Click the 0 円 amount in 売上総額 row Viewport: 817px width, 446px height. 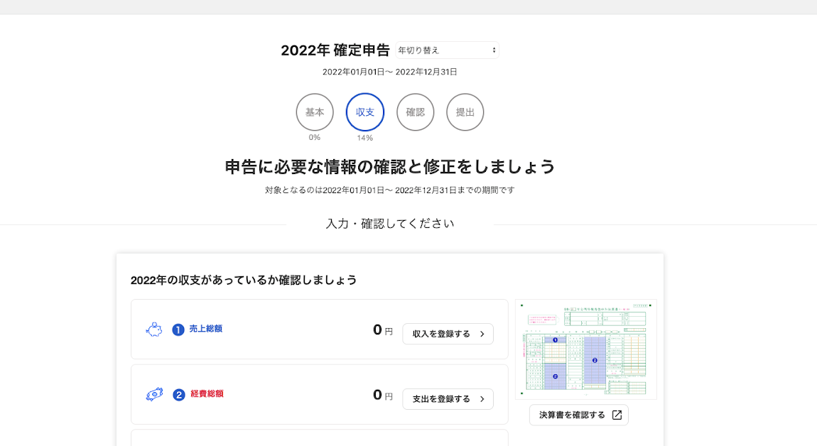383,330
